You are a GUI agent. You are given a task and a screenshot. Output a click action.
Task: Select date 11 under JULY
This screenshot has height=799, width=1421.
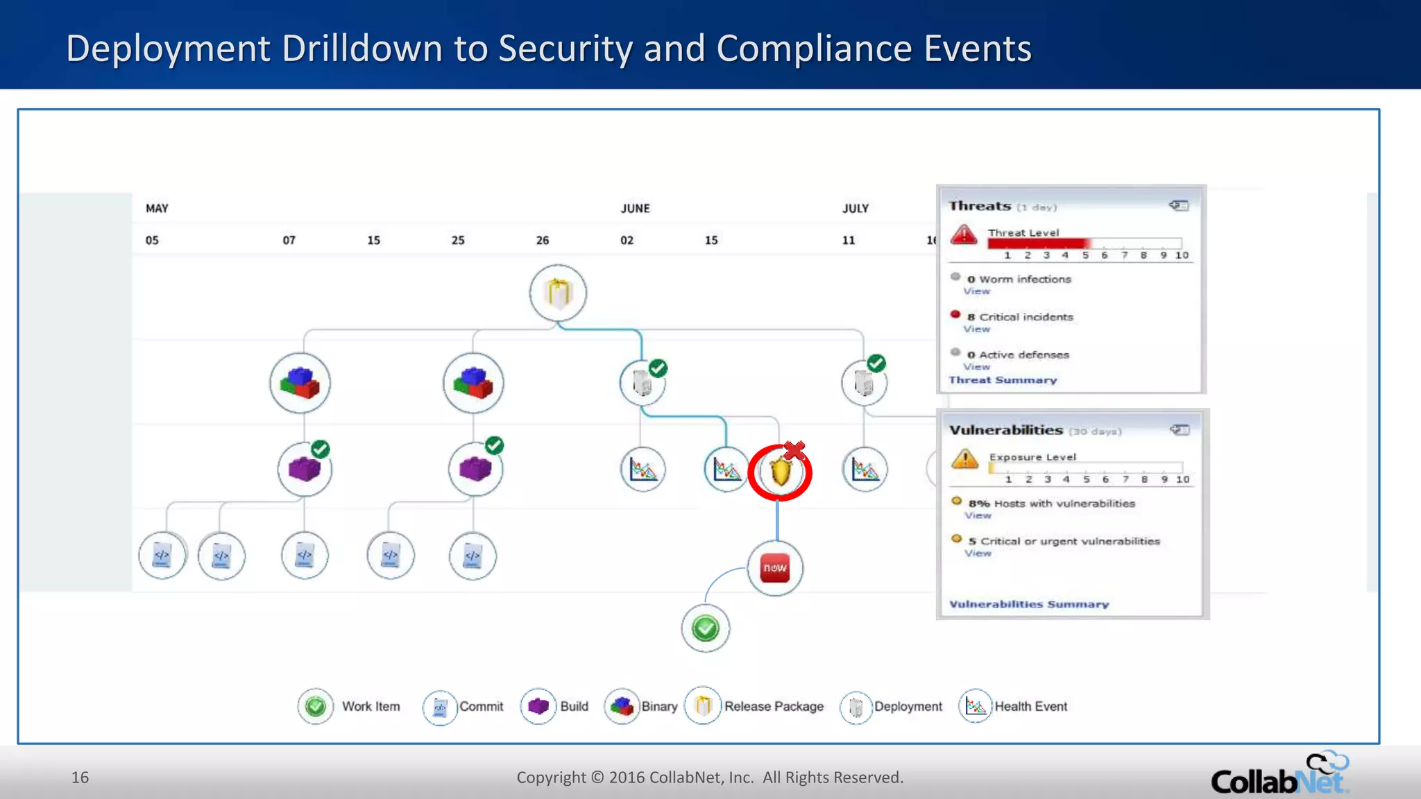[x=849, y=240]
